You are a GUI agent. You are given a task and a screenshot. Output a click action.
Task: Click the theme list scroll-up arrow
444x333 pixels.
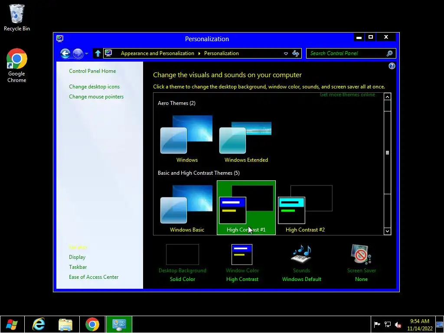(387, 97)
